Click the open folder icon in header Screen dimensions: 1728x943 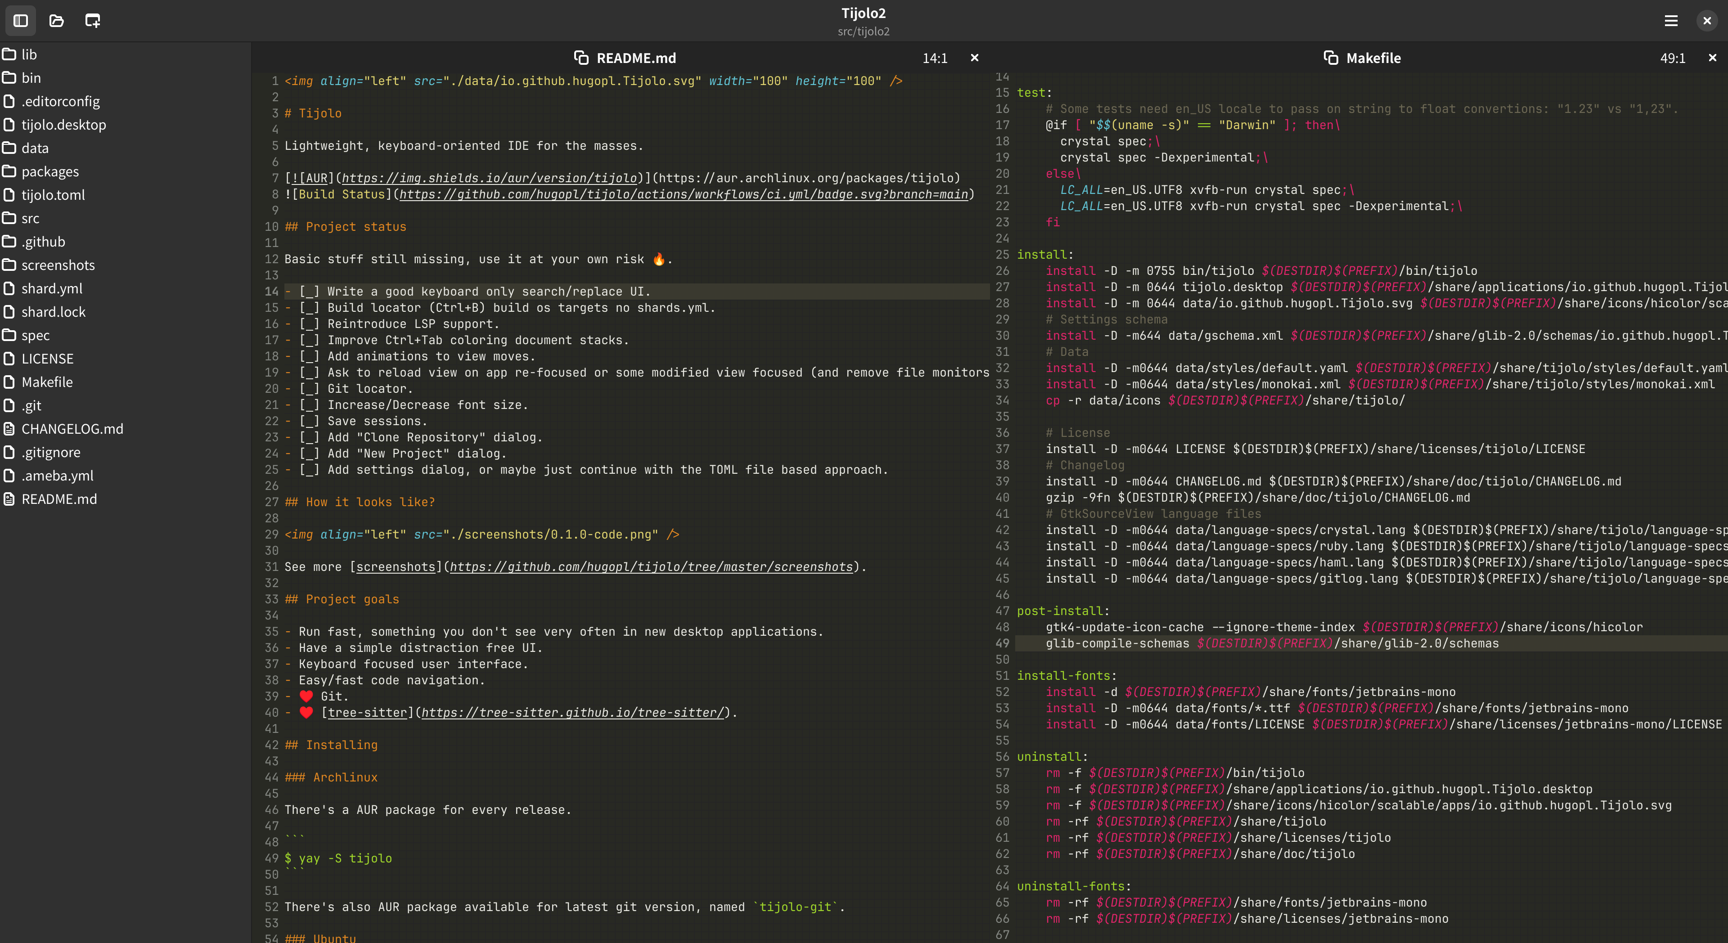point(56,21)
